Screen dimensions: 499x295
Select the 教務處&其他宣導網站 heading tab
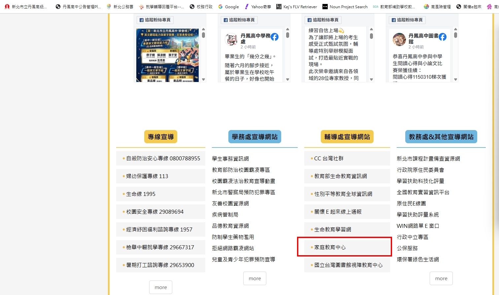coord(441,137)
